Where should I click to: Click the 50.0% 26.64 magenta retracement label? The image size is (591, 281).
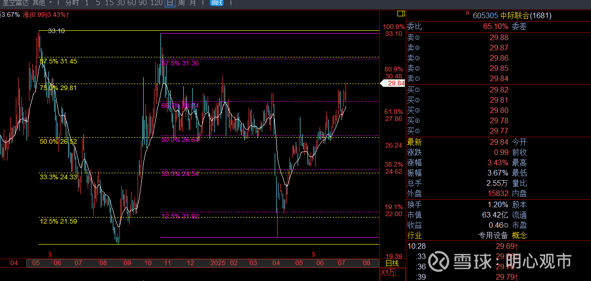tap(180, 140)
